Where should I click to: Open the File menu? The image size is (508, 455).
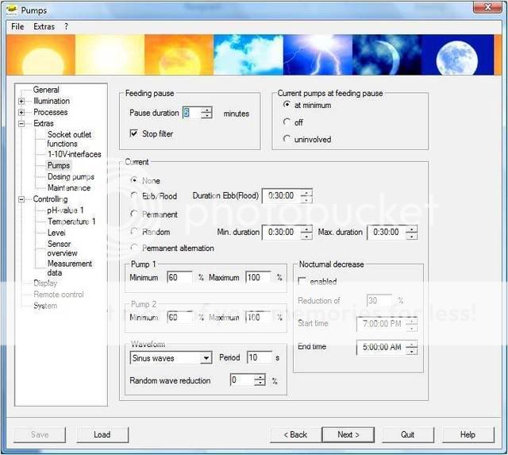(17, 26)
